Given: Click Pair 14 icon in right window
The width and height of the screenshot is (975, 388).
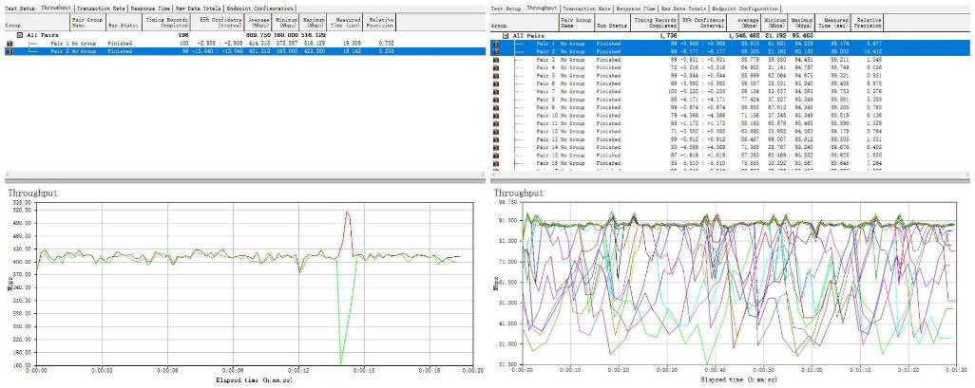Looking at the screenshot, I should 496,147.
